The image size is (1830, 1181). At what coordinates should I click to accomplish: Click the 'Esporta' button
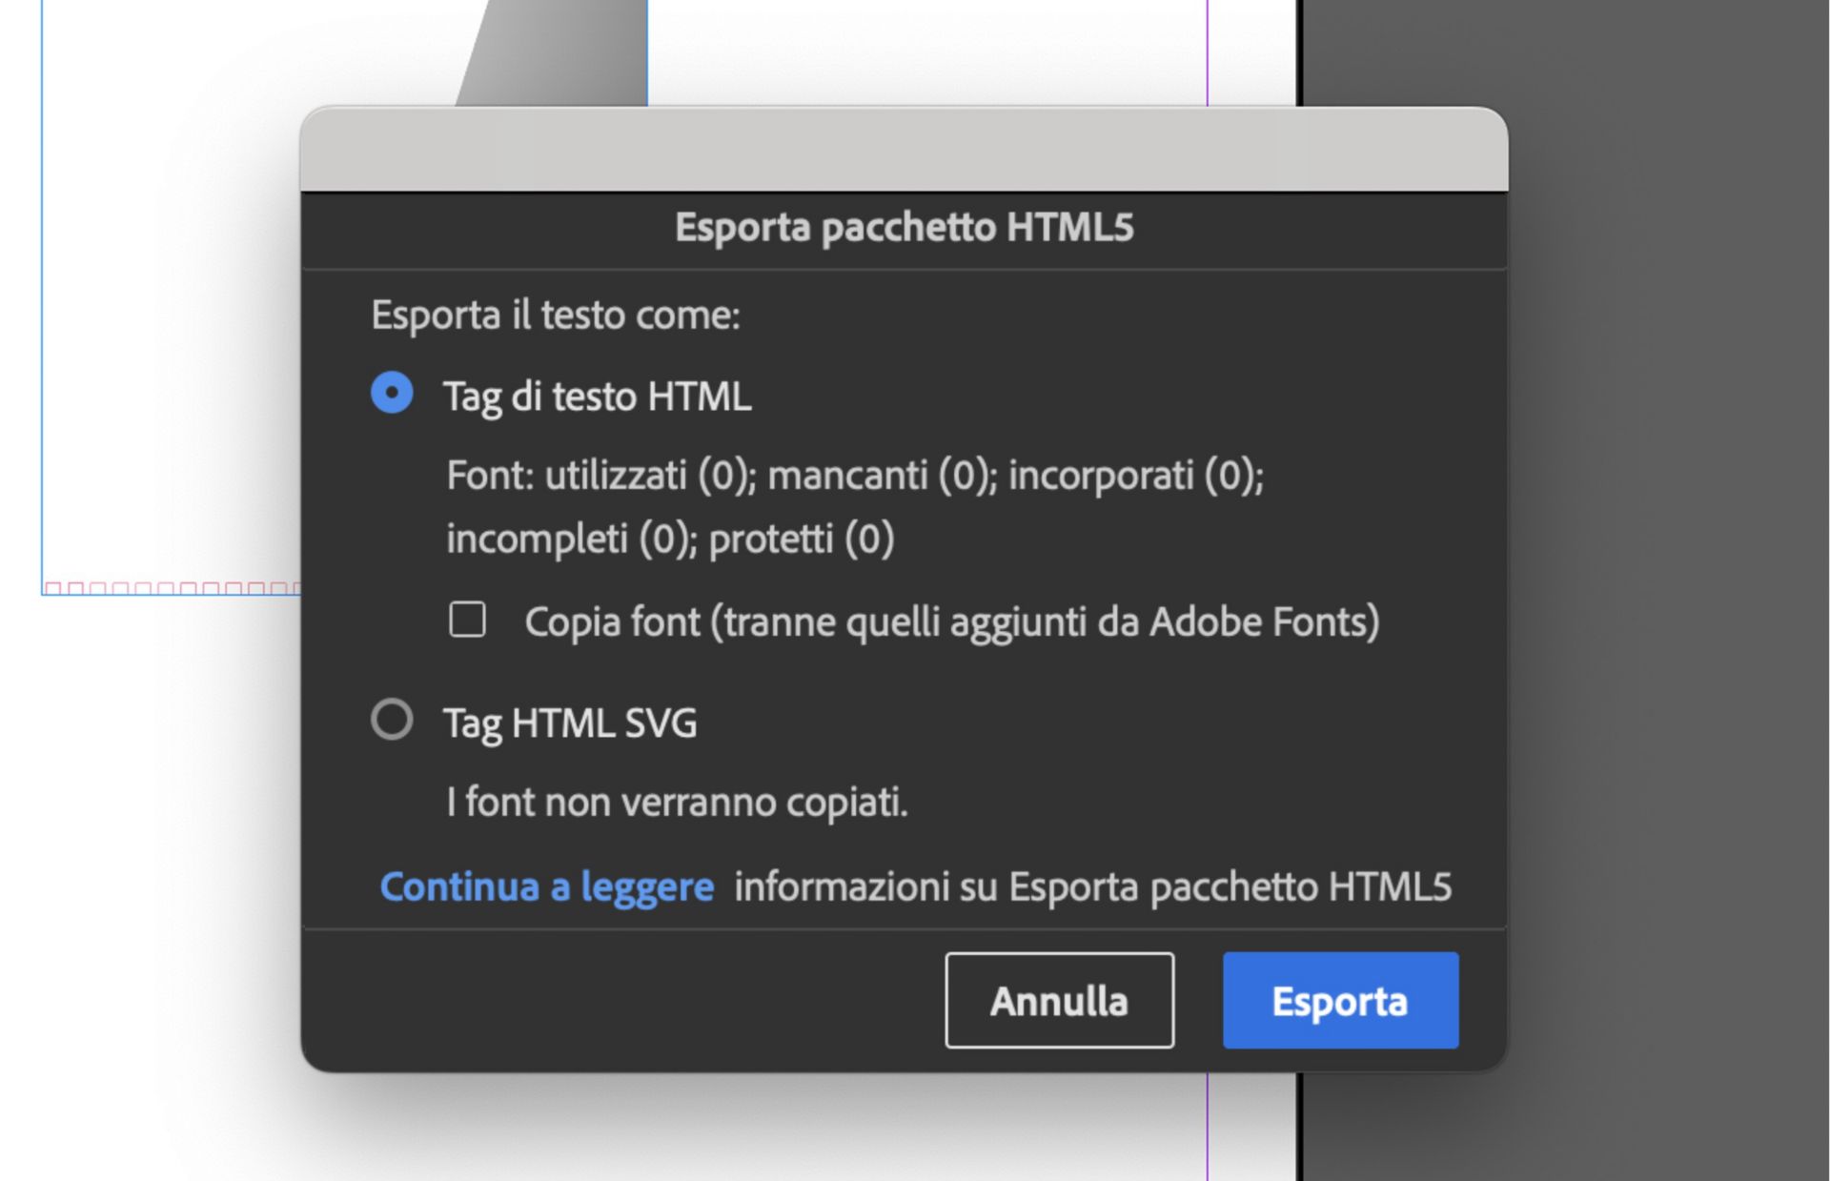coord(1339,1001)
